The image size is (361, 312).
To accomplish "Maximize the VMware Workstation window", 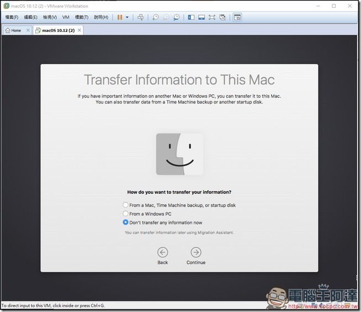I will [x=334, y=6].
